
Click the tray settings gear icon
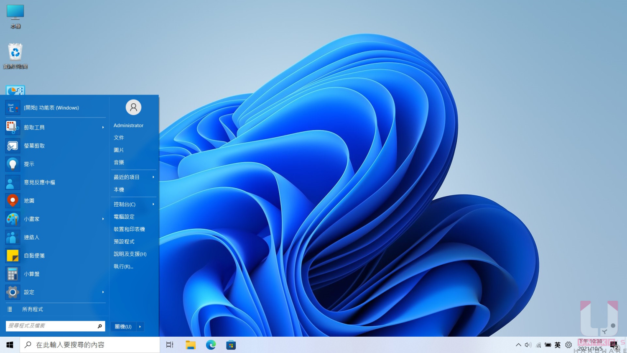568,345
